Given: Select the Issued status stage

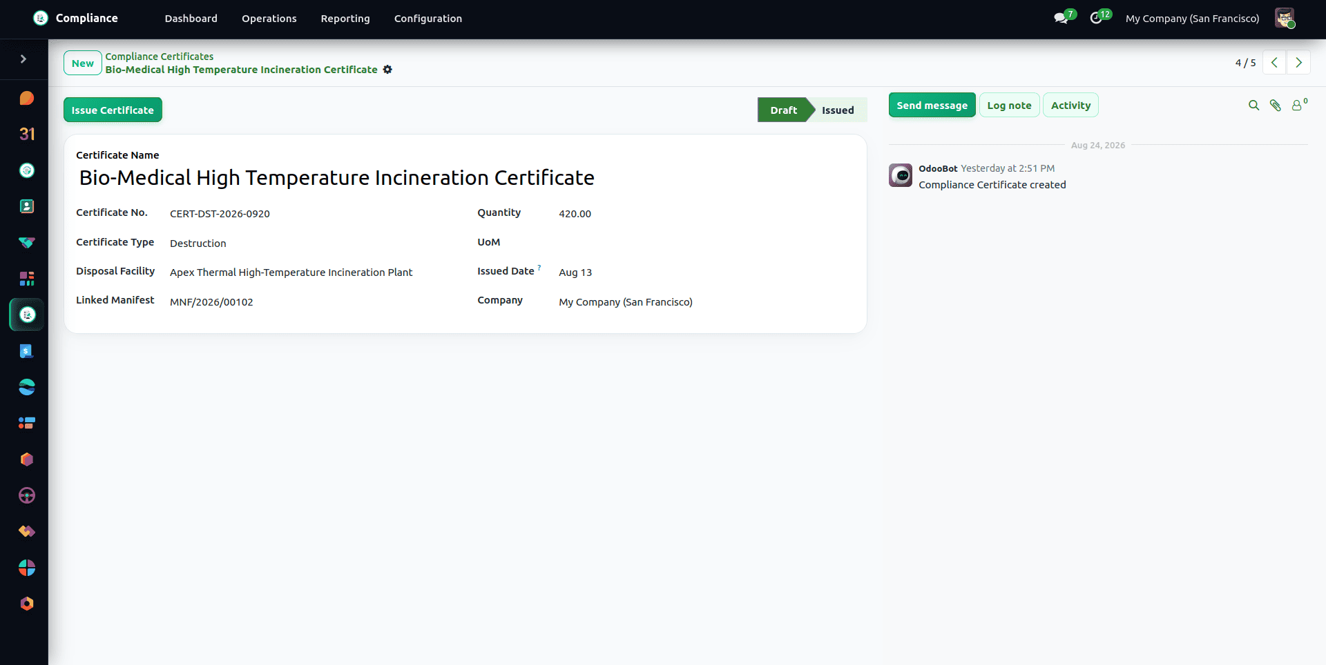Looking at the screenshot, I should tap(838, 110).
